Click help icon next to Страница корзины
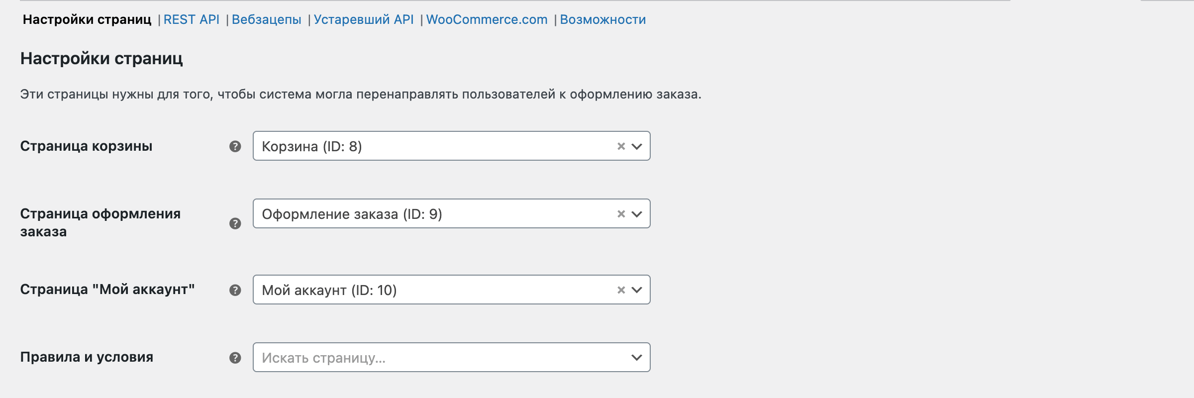The width and height of the screenshot is (1194, 398). [x=235, y=146]
